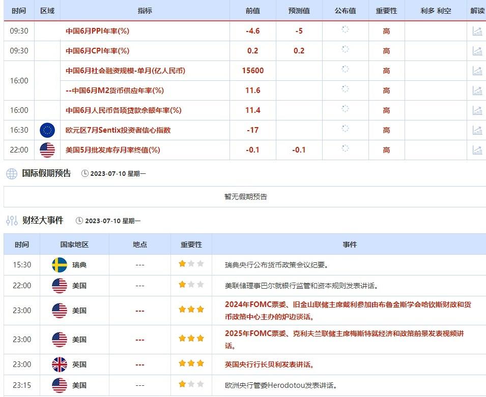Click 解读 chart icon for M2货币供应 row

(x=477, y=90)
